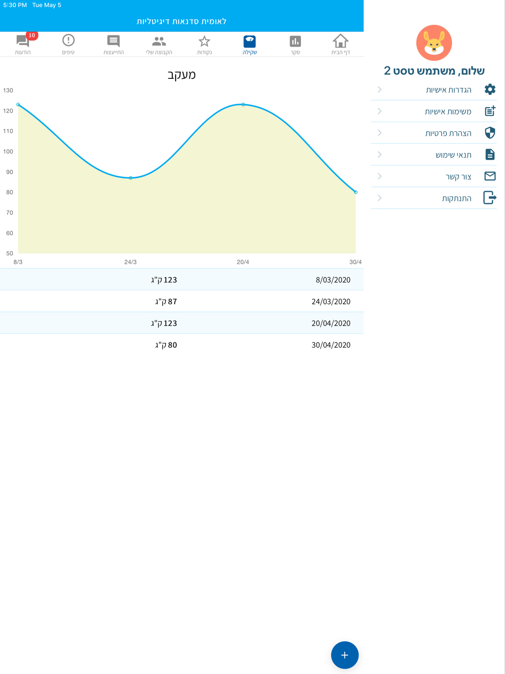
Task: Click the logout door icon
Action: 489,198
